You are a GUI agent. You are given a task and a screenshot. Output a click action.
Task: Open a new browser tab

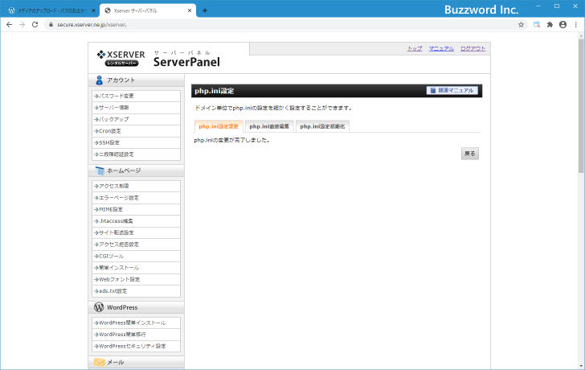tap(204, 10)
